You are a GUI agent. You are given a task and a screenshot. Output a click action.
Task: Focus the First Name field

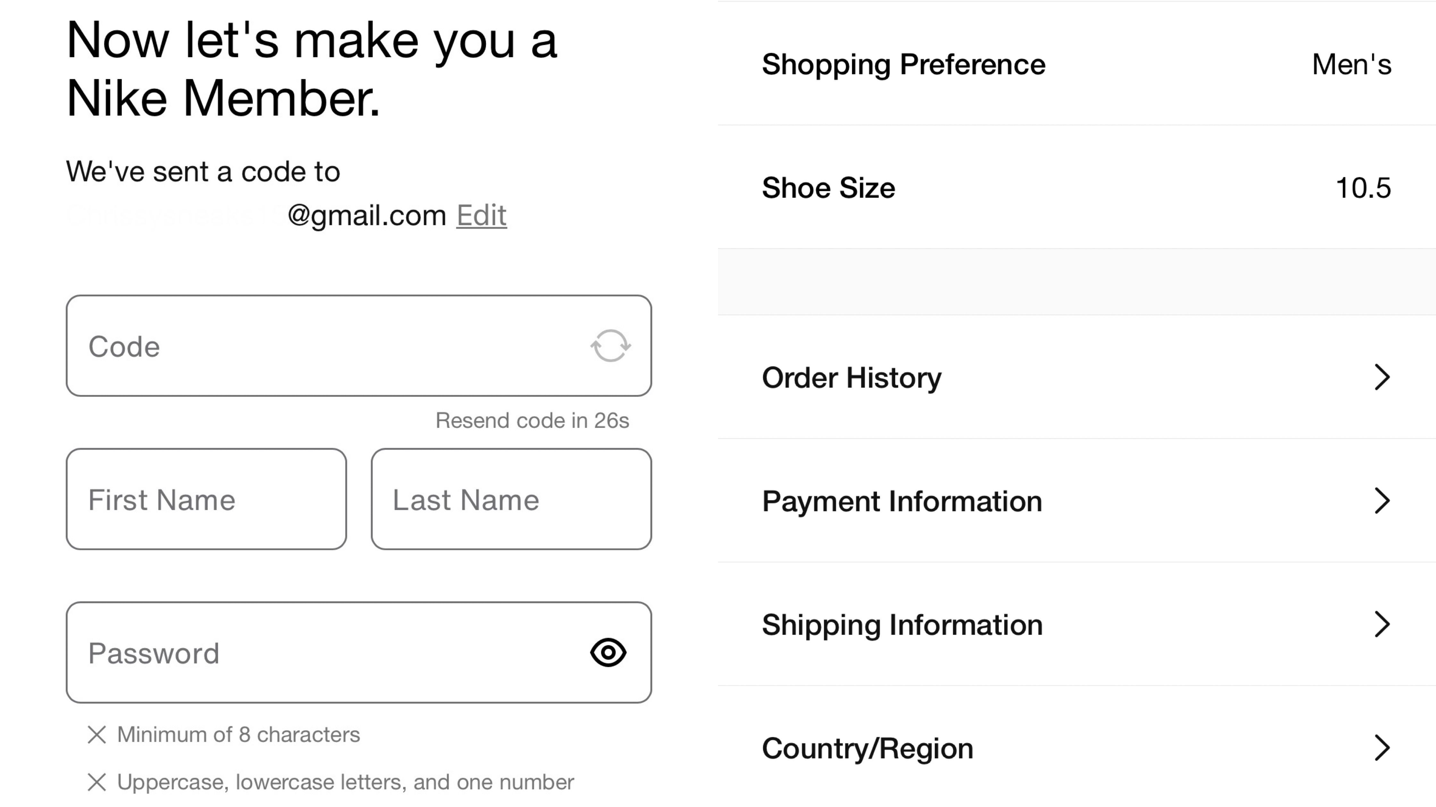pos(206,499)
